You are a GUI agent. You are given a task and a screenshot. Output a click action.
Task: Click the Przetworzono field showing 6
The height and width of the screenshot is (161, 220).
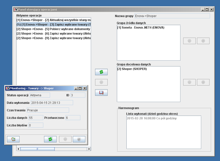tap(73, 118)
